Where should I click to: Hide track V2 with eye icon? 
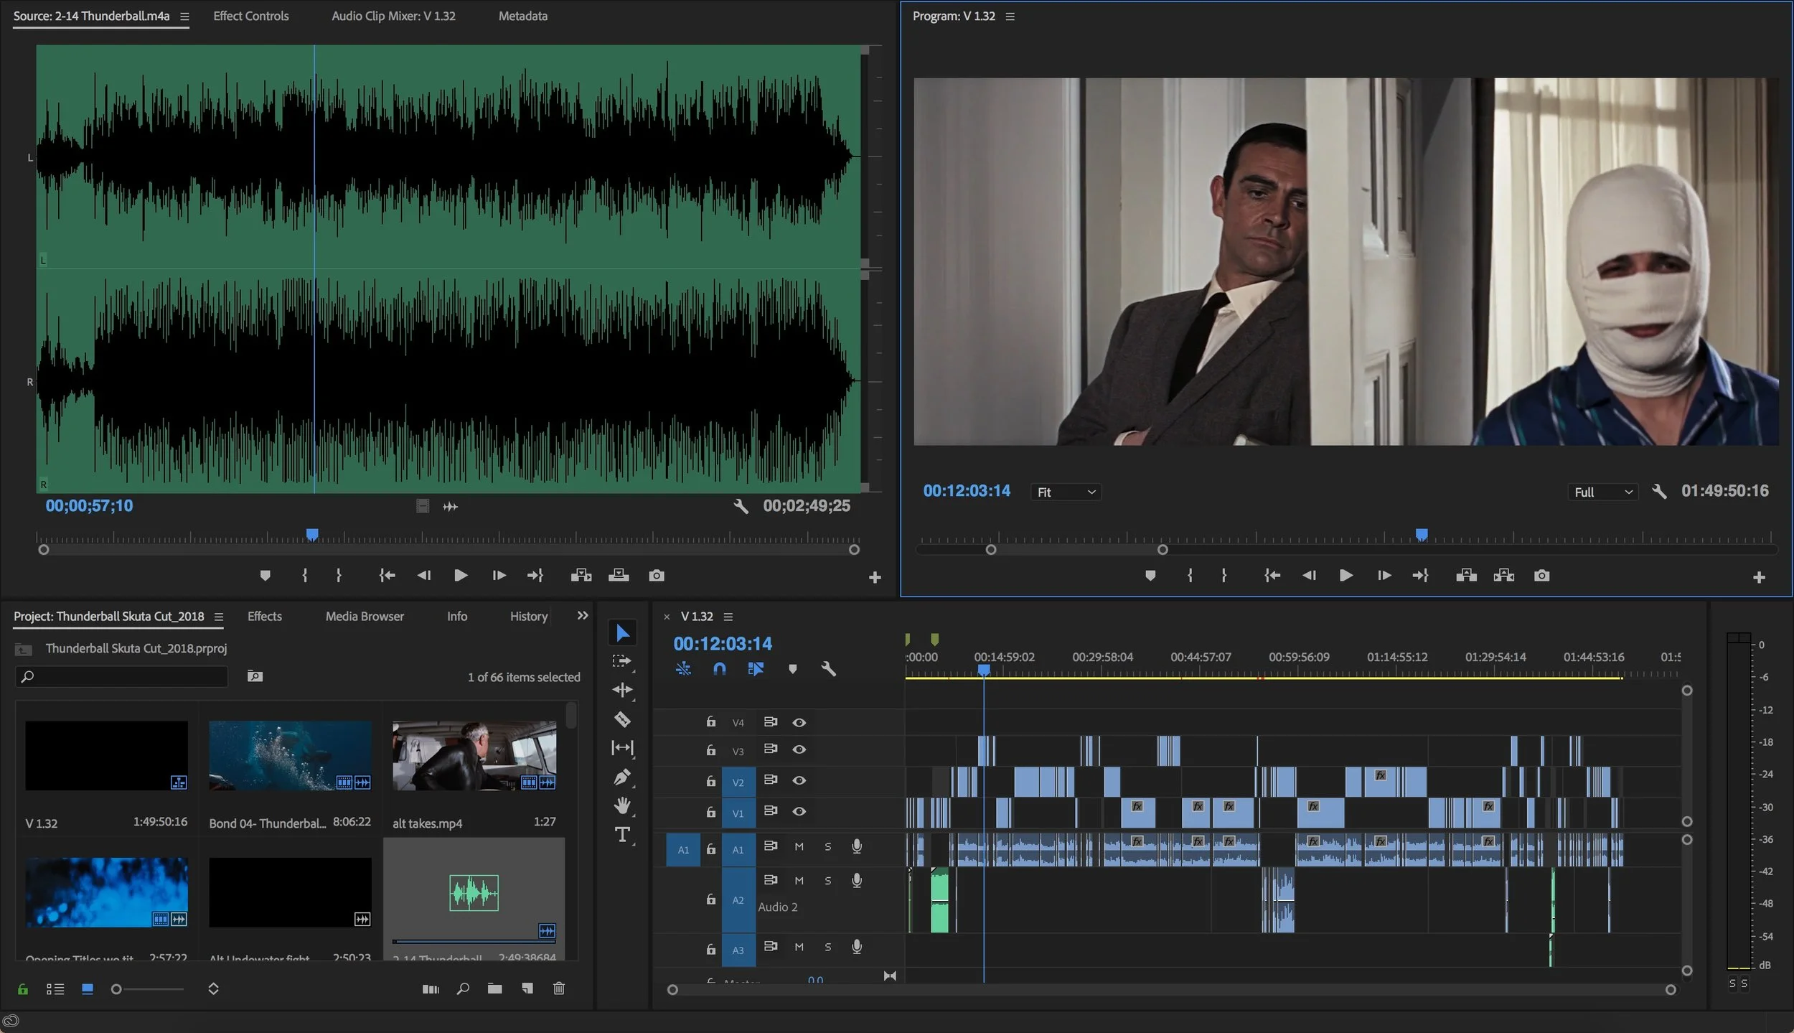coord(799,780)
